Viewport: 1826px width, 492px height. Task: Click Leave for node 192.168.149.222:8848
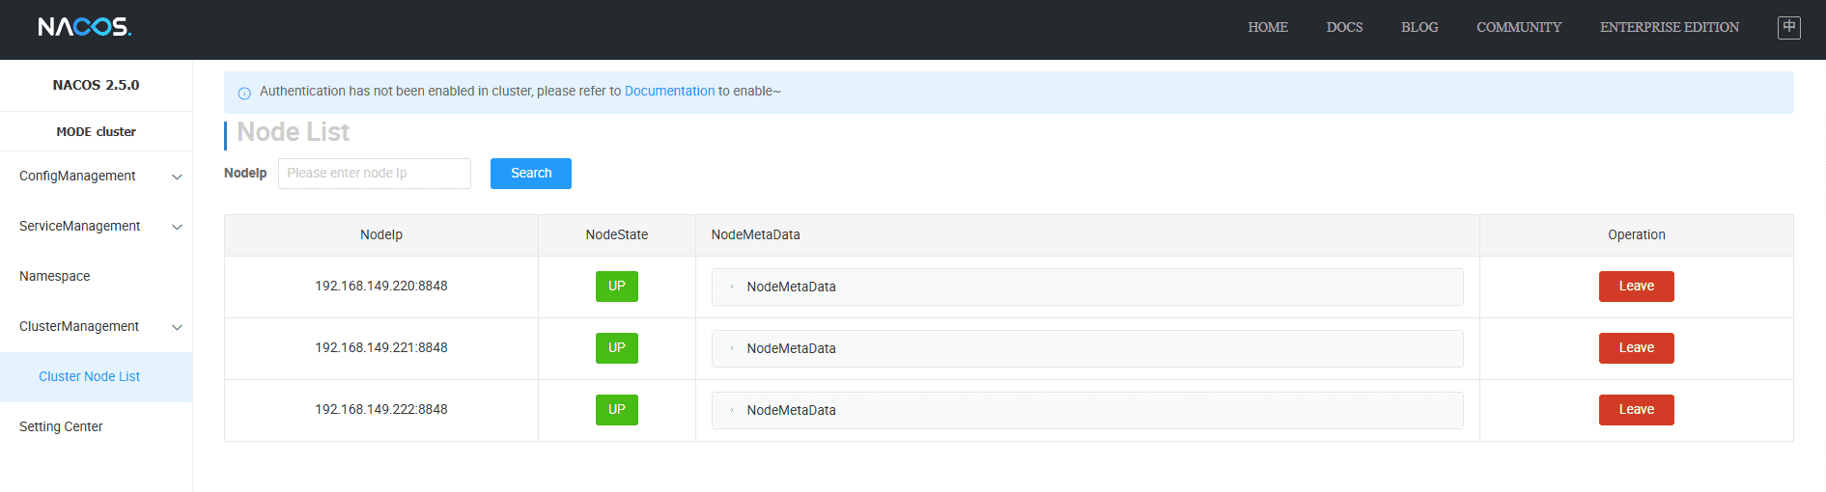1636,410
